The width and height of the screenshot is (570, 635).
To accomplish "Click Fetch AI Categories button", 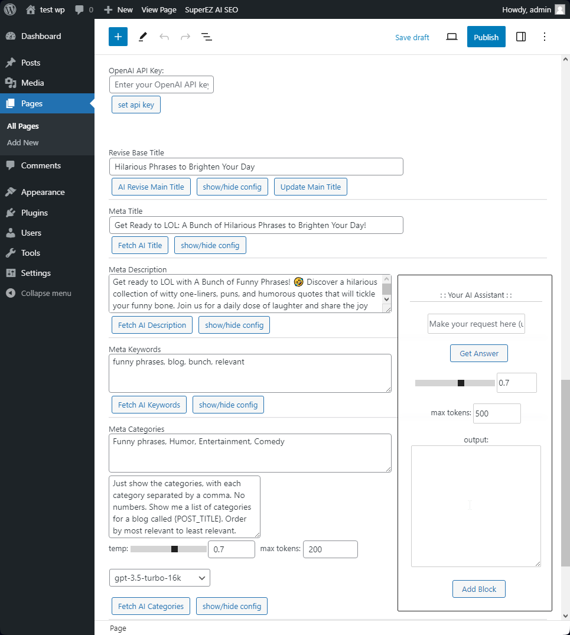I will pos(151,606).
